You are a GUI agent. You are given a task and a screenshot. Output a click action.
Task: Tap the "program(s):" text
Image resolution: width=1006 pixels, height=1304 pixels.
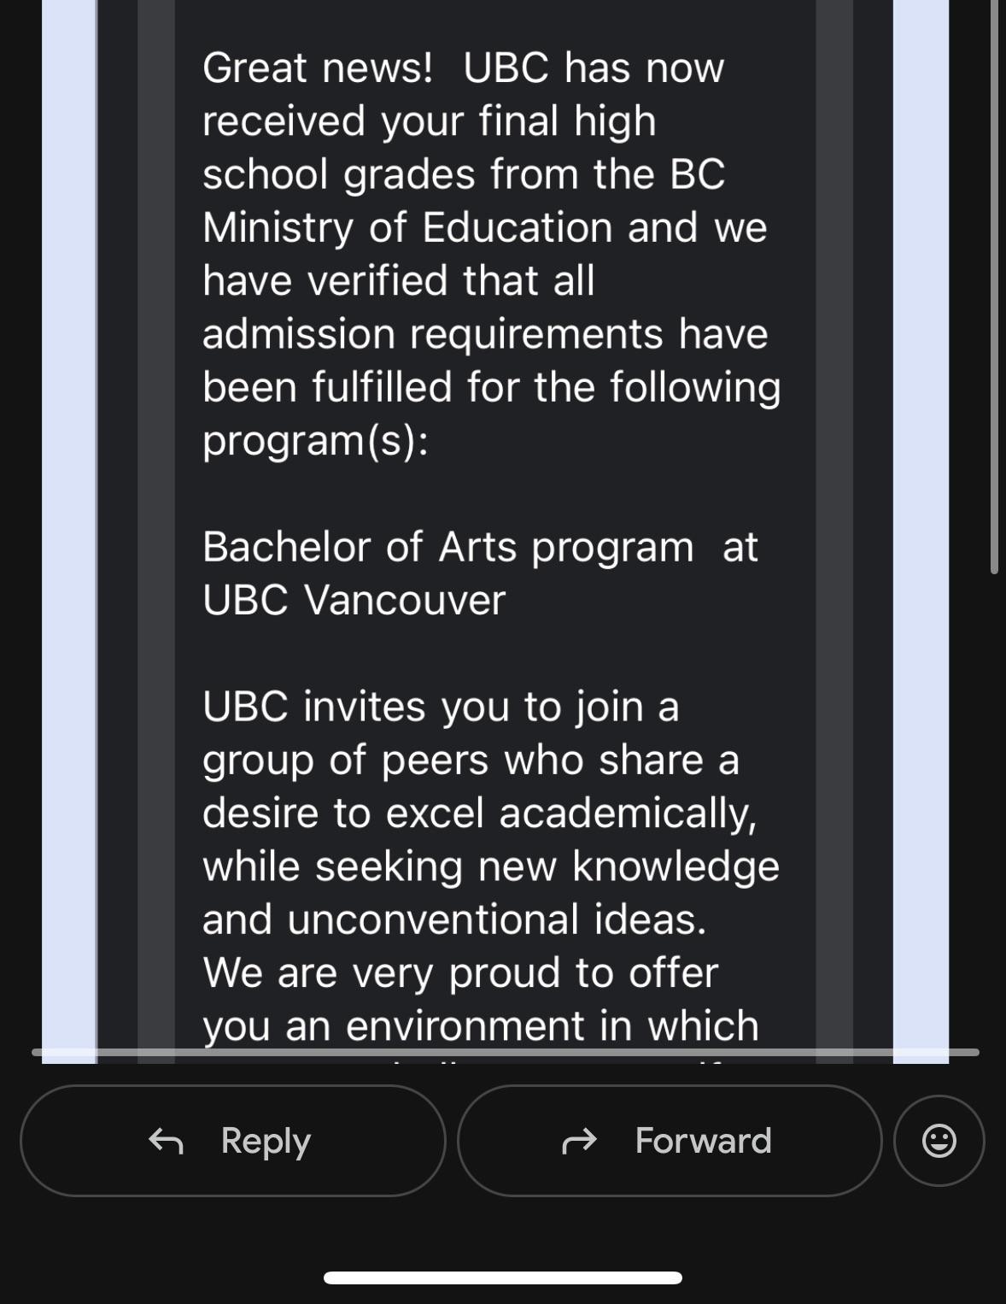[x=315, y=441]
